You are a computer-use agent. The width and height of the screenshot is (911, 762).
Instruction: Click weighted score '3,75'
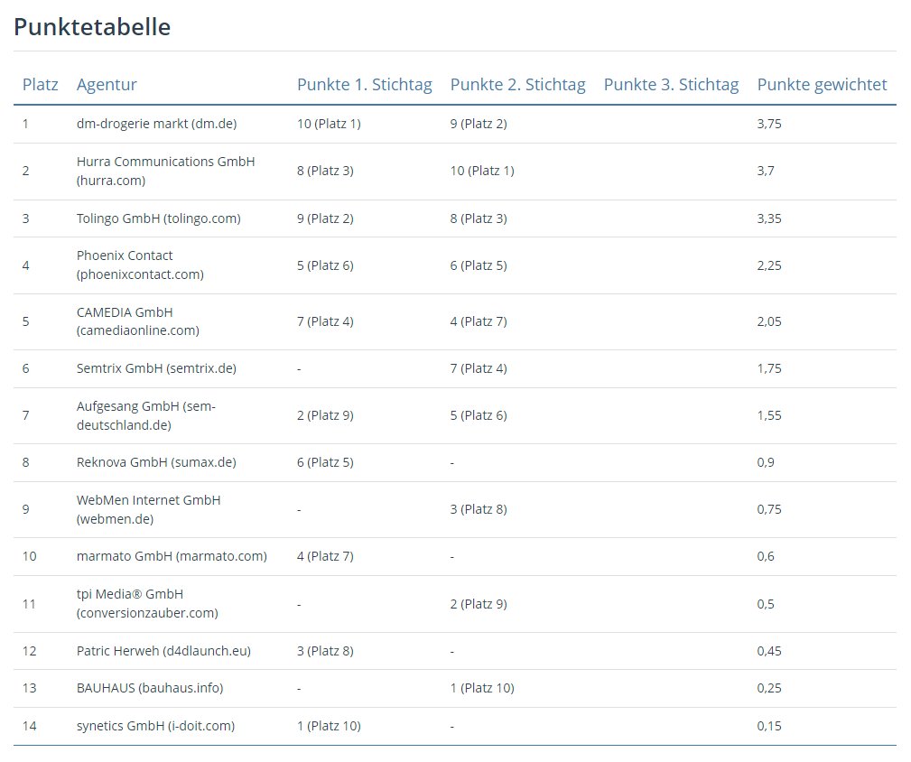(768, 124)
